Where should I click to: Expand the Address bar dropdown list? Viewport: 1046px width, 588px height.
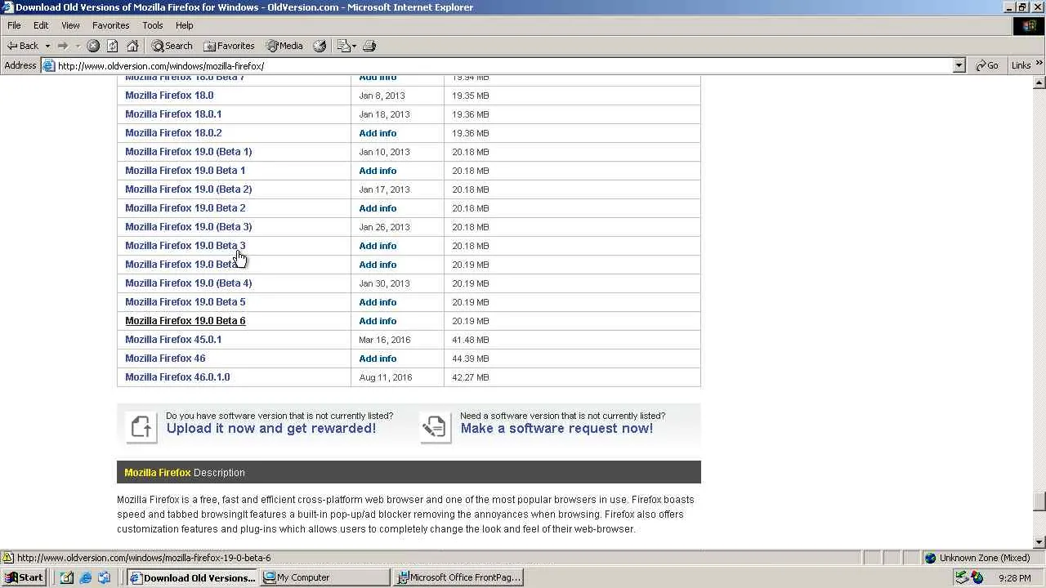(x=959, y=65)
